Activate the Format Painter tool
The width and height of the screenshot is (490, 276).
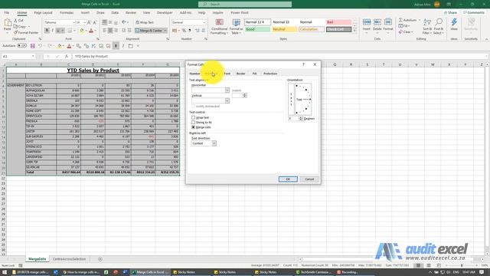(26, 32)
